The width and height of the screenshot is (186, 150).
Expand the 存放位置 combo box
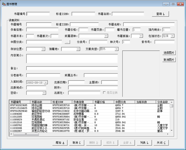[43, 49]
